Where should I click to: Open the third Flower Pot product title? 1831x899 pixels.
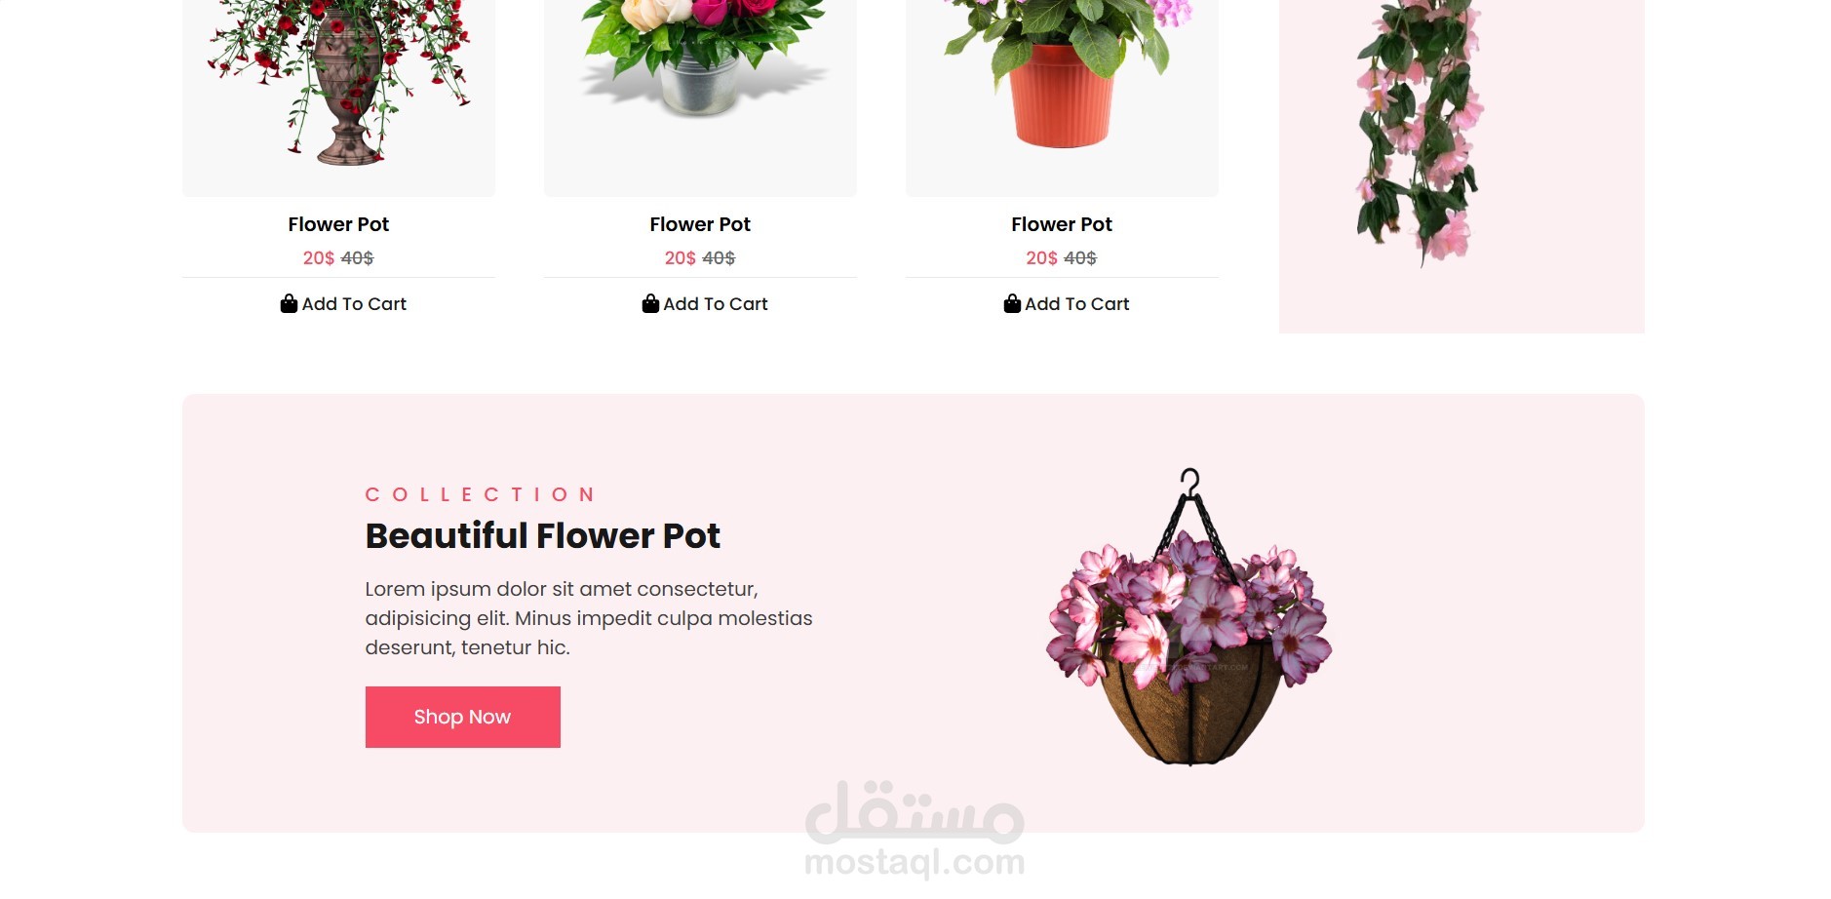[1062, 224]
